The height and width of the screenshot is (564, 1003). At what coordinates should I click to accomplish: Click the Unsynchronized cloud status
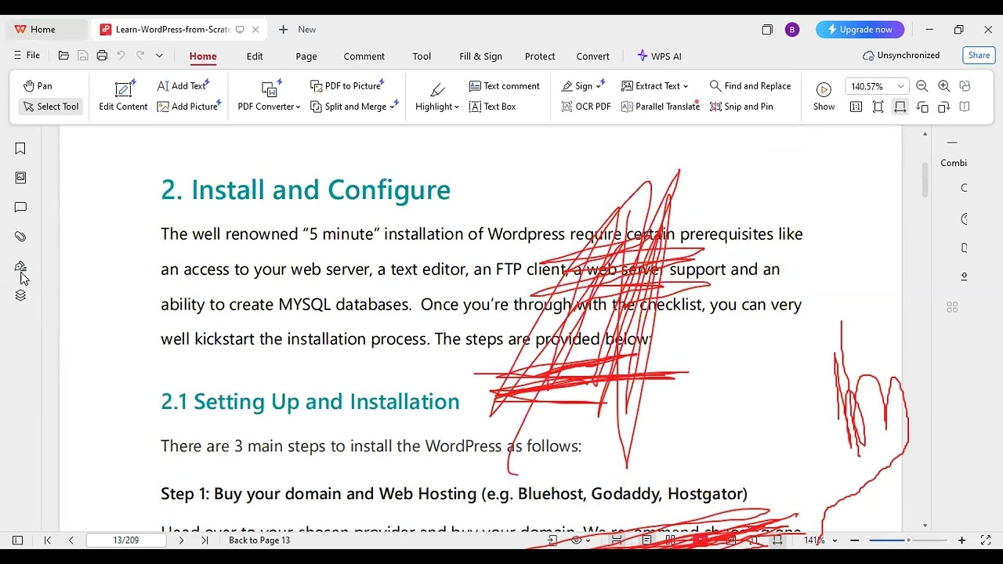[x=901, y=56]
